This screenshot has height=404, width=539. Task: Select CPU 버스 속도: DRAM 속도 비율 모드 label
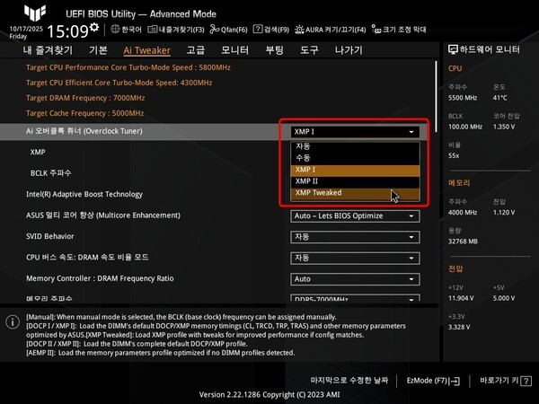(87, 258)
